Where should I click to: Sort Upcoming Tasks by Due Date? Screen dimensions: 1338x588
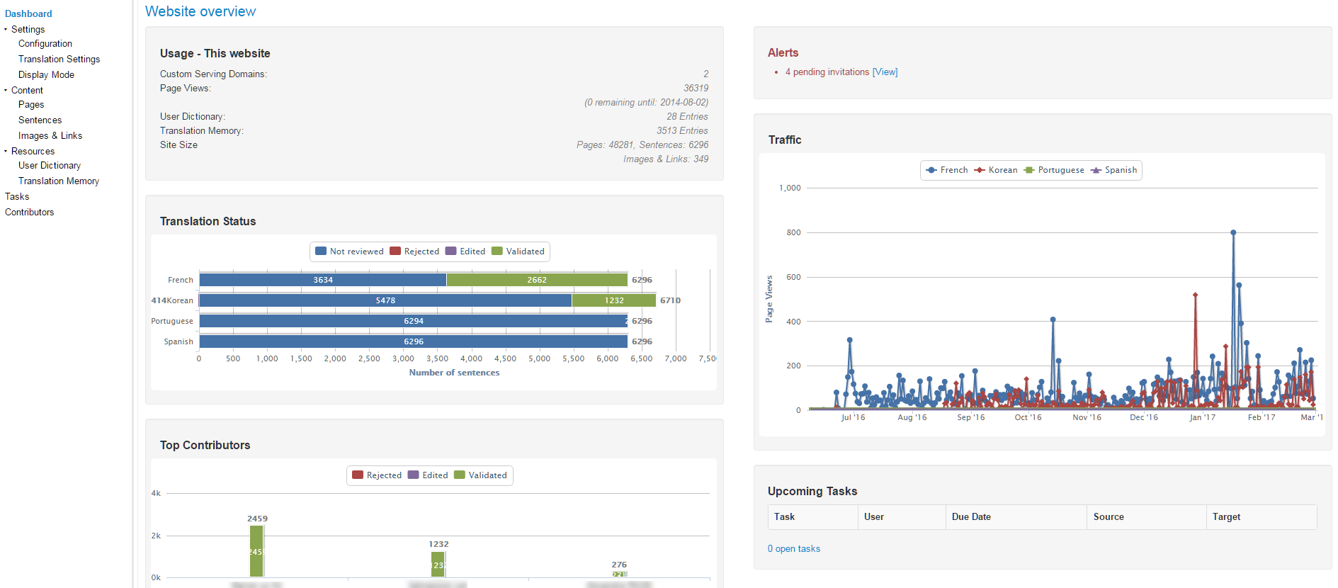click(x=1016, y=517)
